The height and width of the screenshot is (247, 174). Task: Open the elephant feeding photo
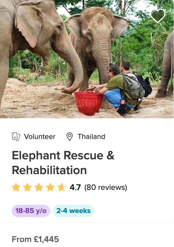click(x=87, y=59)
